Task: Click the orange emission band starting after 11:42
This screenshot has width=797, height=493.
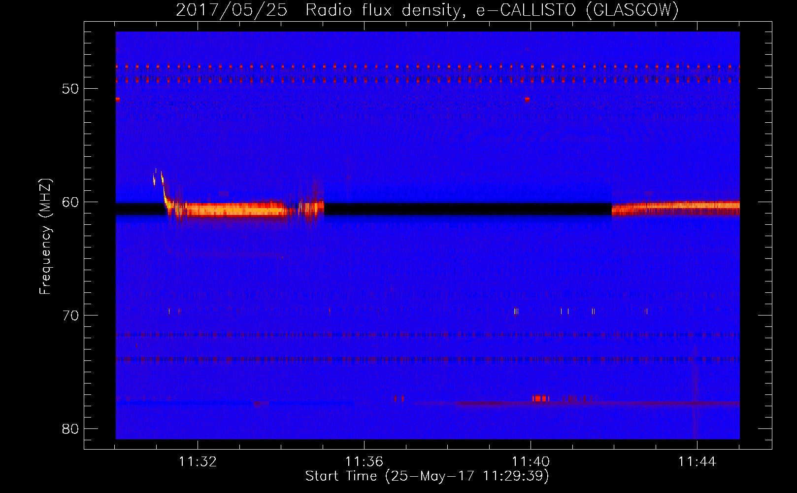Action: (x=675, y=208)
